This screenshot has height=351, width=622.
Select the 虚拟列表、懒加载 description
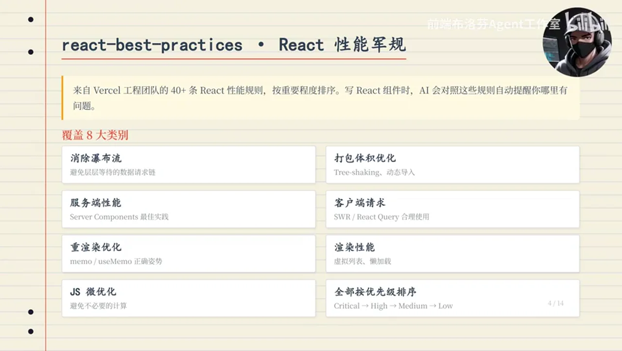(363, 262)
